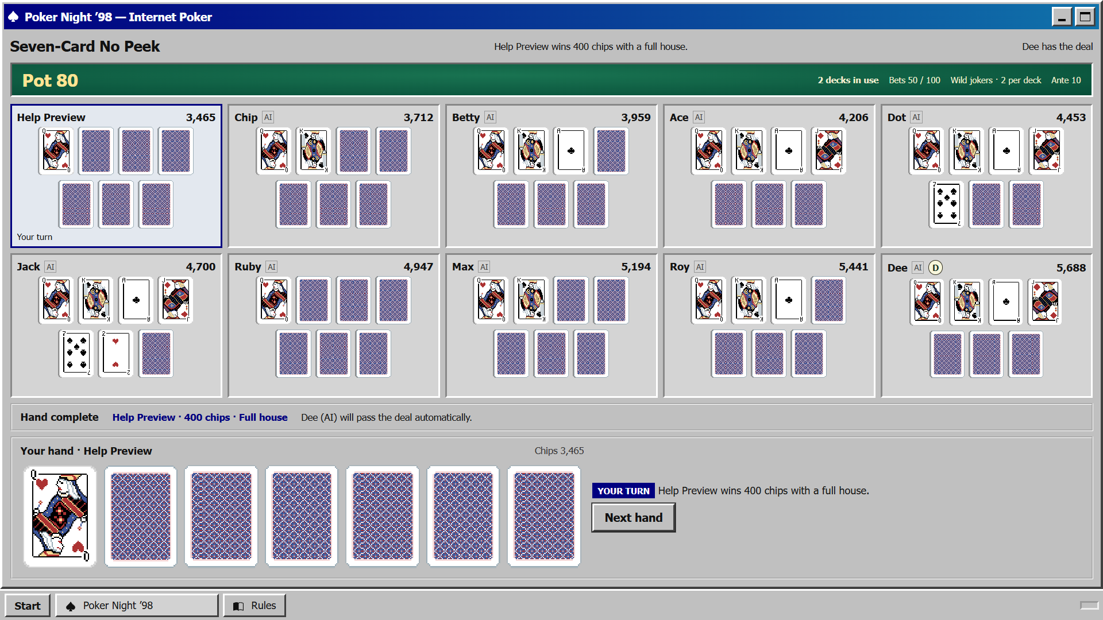Open the Start menu
1103x620 pixels.
pos(27,606)
